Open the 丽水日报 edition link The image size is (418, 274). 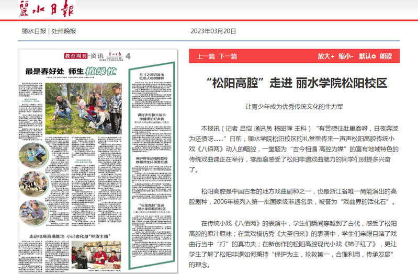33,31
